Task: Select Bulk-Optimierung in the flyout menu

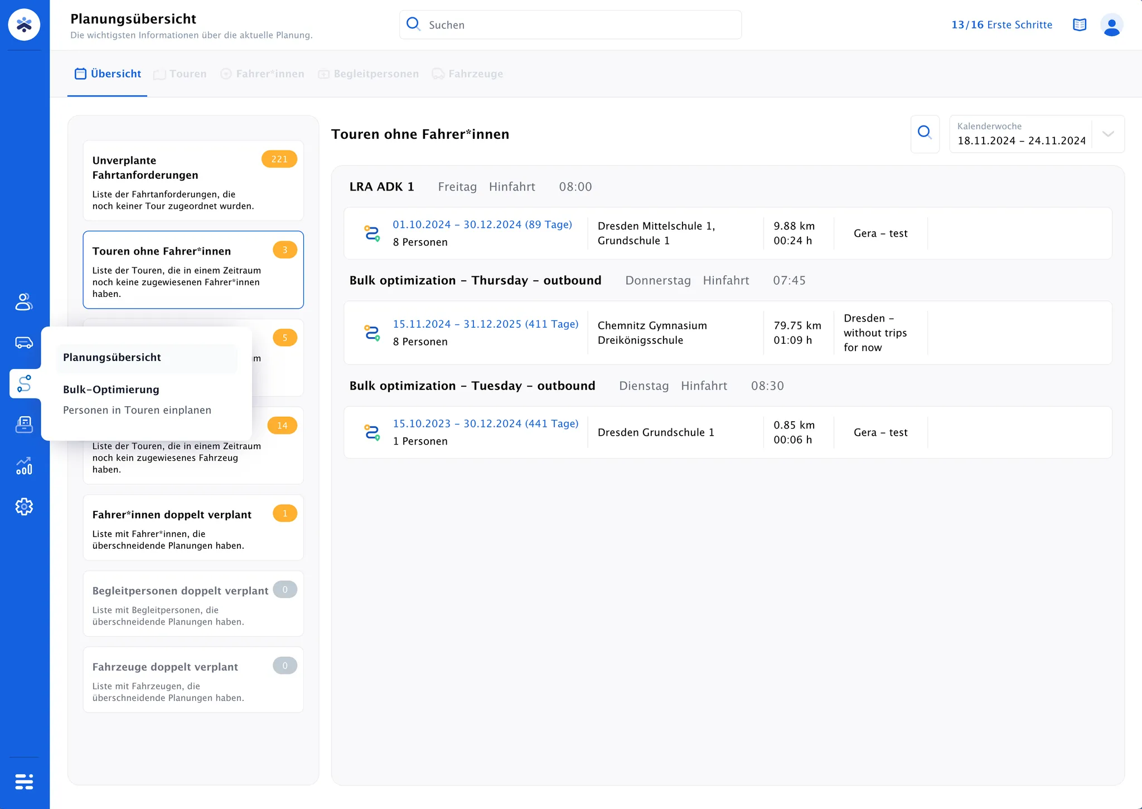Action: (111, 389)
